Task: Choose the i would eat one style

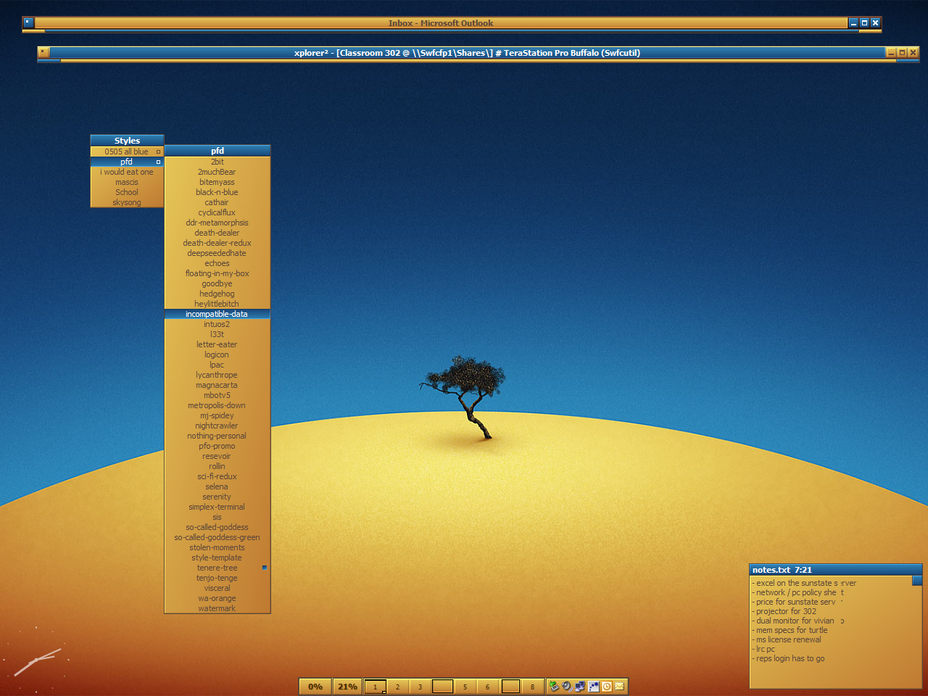Action: pos(127,172)
